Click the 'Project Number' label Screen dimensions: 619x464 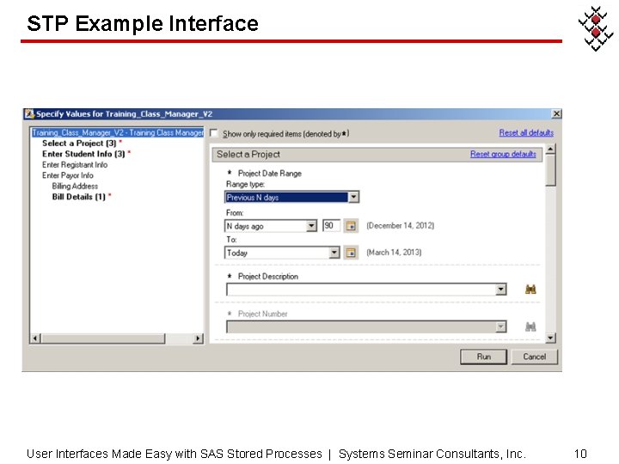tap(262, 314)
